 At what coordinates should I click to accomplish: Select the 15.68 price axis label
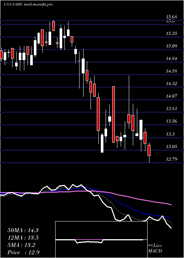click(171, 17)
